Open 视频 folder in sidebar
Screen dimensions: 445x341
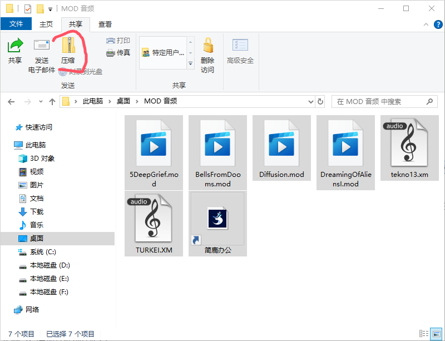point(31,172)
